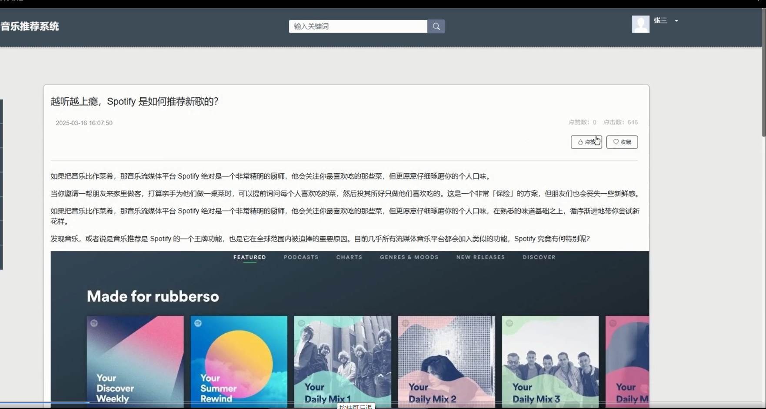Click the paragraph starting 当你邀请一帮朋友
Image resolution: width=766 pixels, height=409 pixels.
point(345,194)
